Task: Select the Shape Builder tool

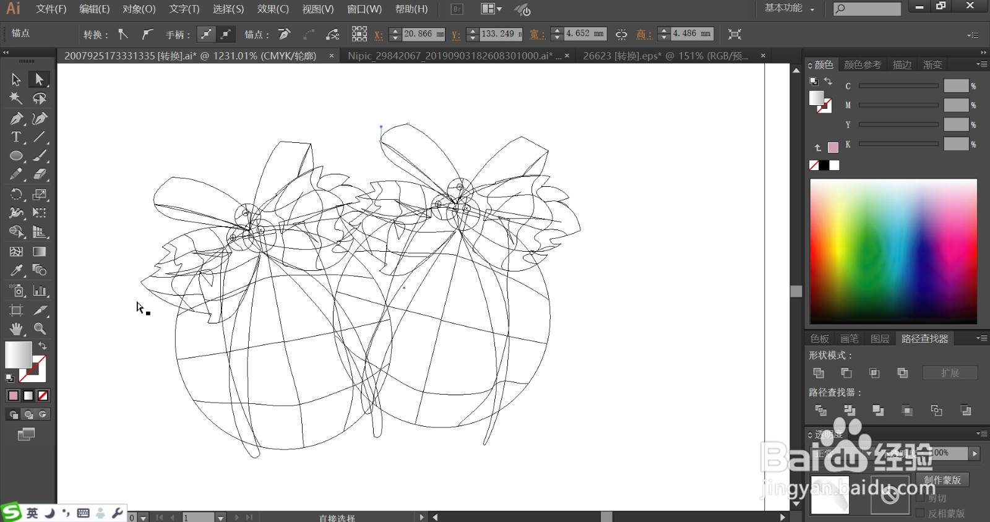Action: [16, 232]
